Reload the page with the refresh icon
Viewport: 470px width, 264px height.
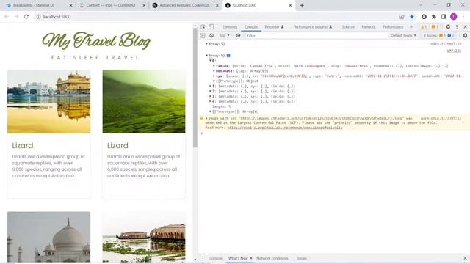tap(26, 17)
